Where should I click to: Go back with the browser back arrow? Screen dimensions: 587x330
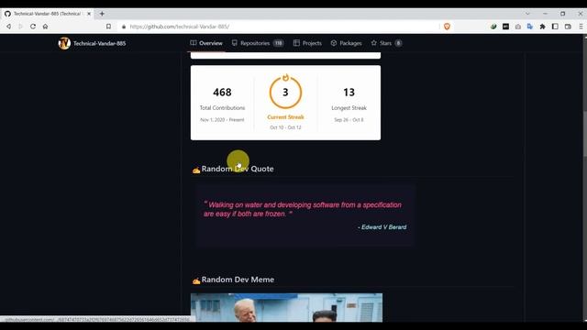pos(8,27)
